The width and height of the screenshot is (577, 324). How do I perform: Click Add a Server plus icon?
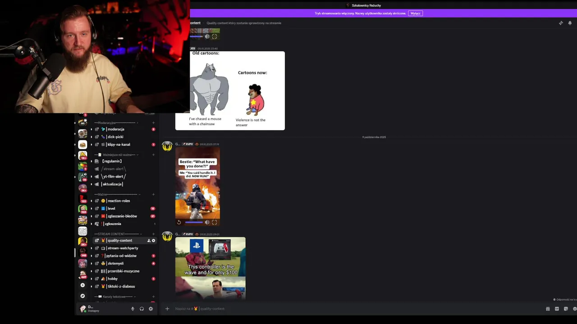82,285
